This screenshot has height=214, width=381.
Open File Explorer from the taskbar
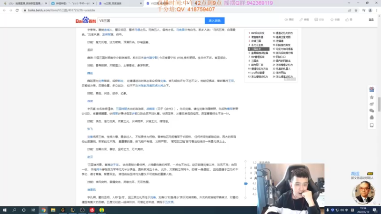click(53, 210)
